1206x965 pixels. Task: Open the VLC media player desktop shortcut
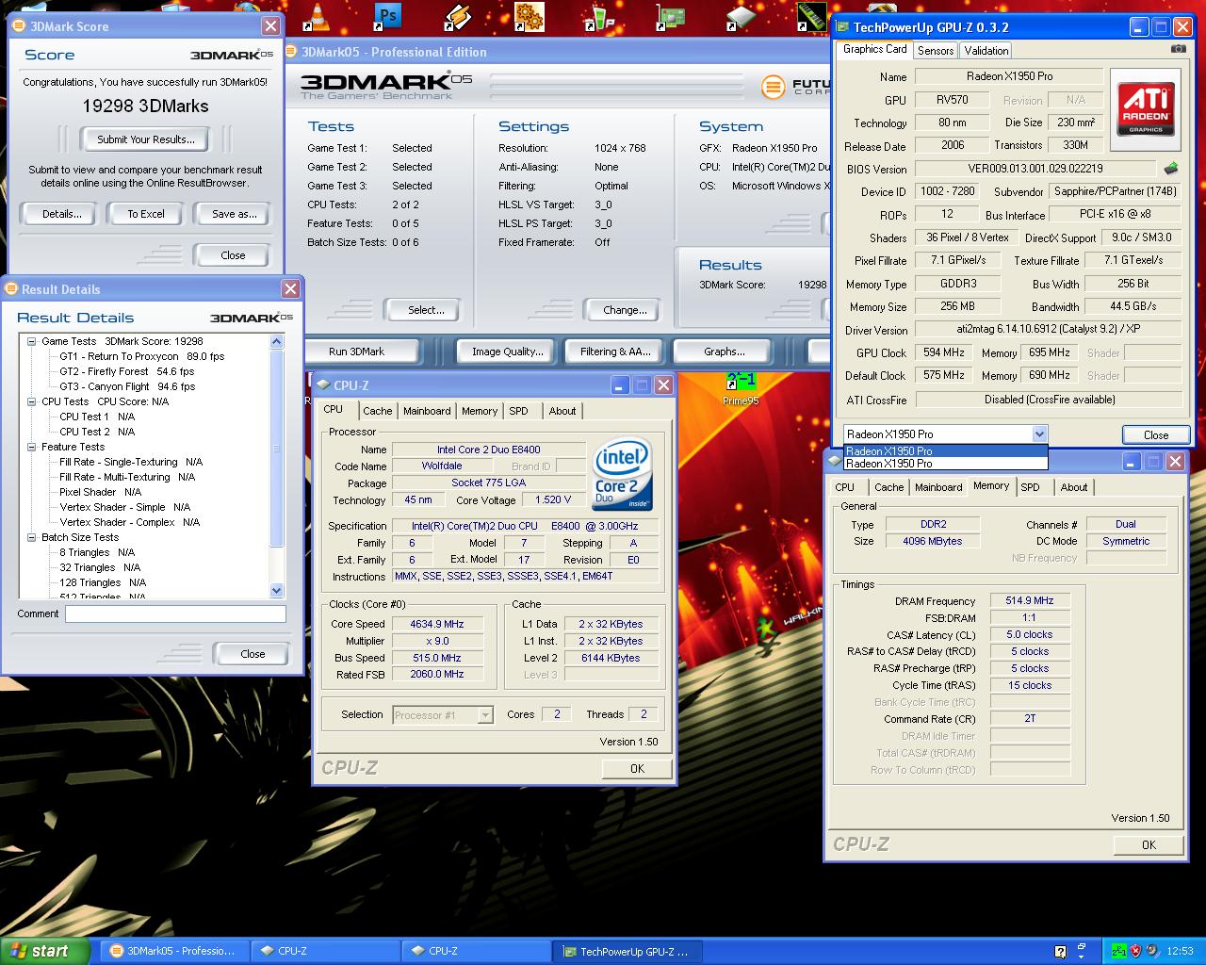point(318,17)
